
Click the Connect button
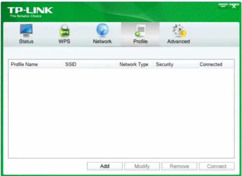tap(217, 166)
